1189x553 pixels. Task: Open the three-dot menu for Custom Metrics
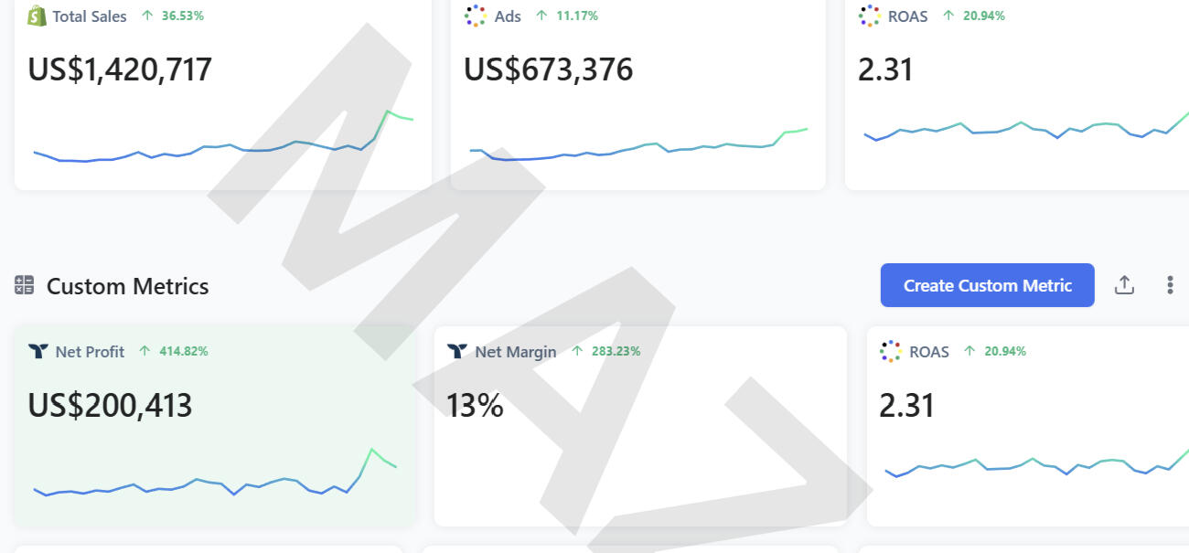1170,285
